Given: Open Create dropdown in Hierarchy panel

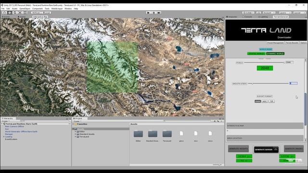Looking at the screenshot, I should pos(5,121).
